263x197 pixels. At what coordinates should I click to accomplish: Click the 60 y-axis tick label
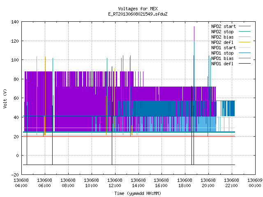pos(16,98)
